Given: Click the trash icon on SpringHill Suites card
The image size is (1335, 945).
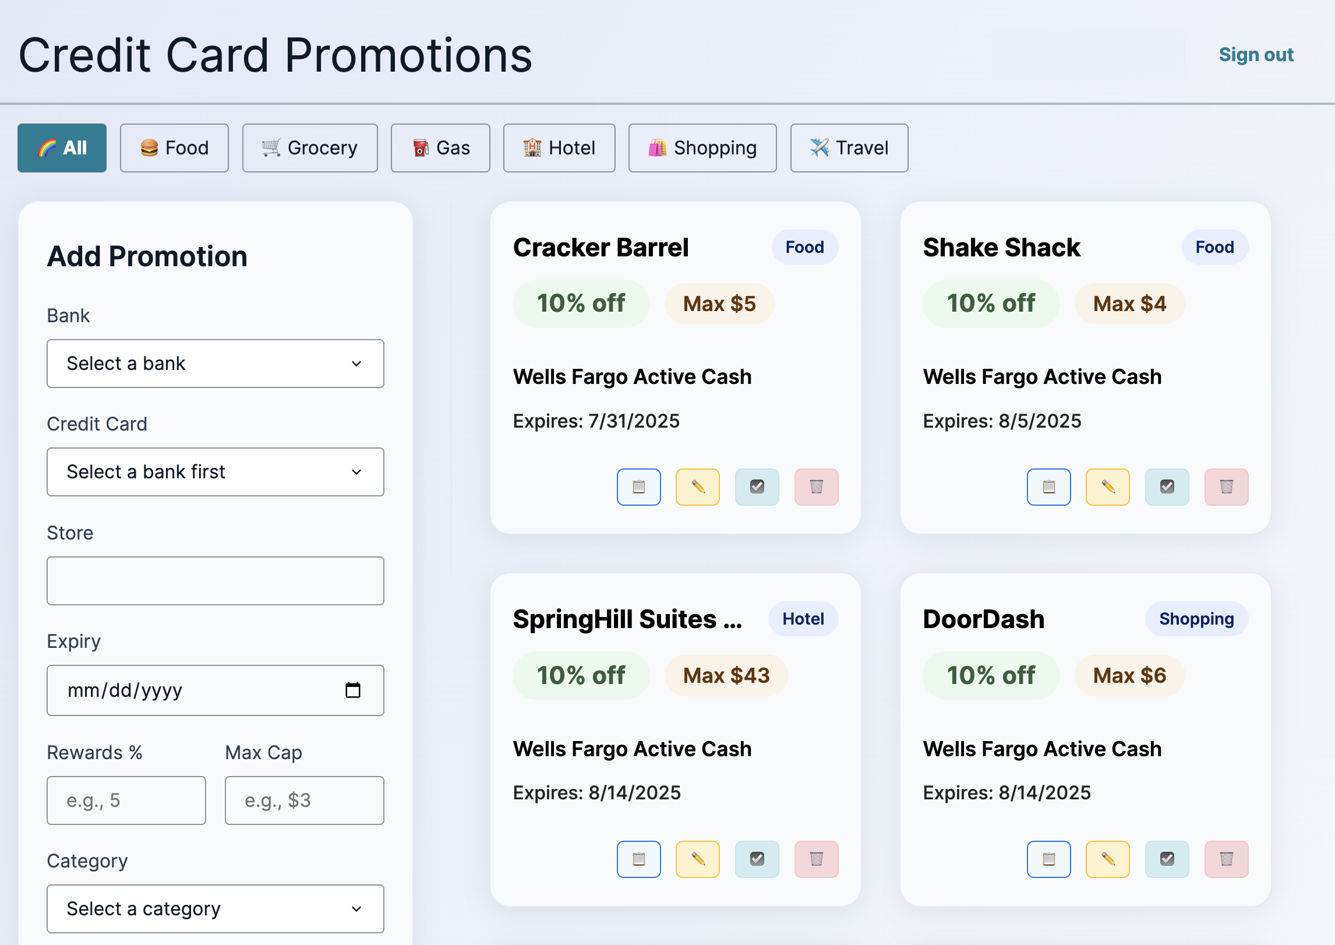Looking at the screenshot, I should click(x=816, y=859).
